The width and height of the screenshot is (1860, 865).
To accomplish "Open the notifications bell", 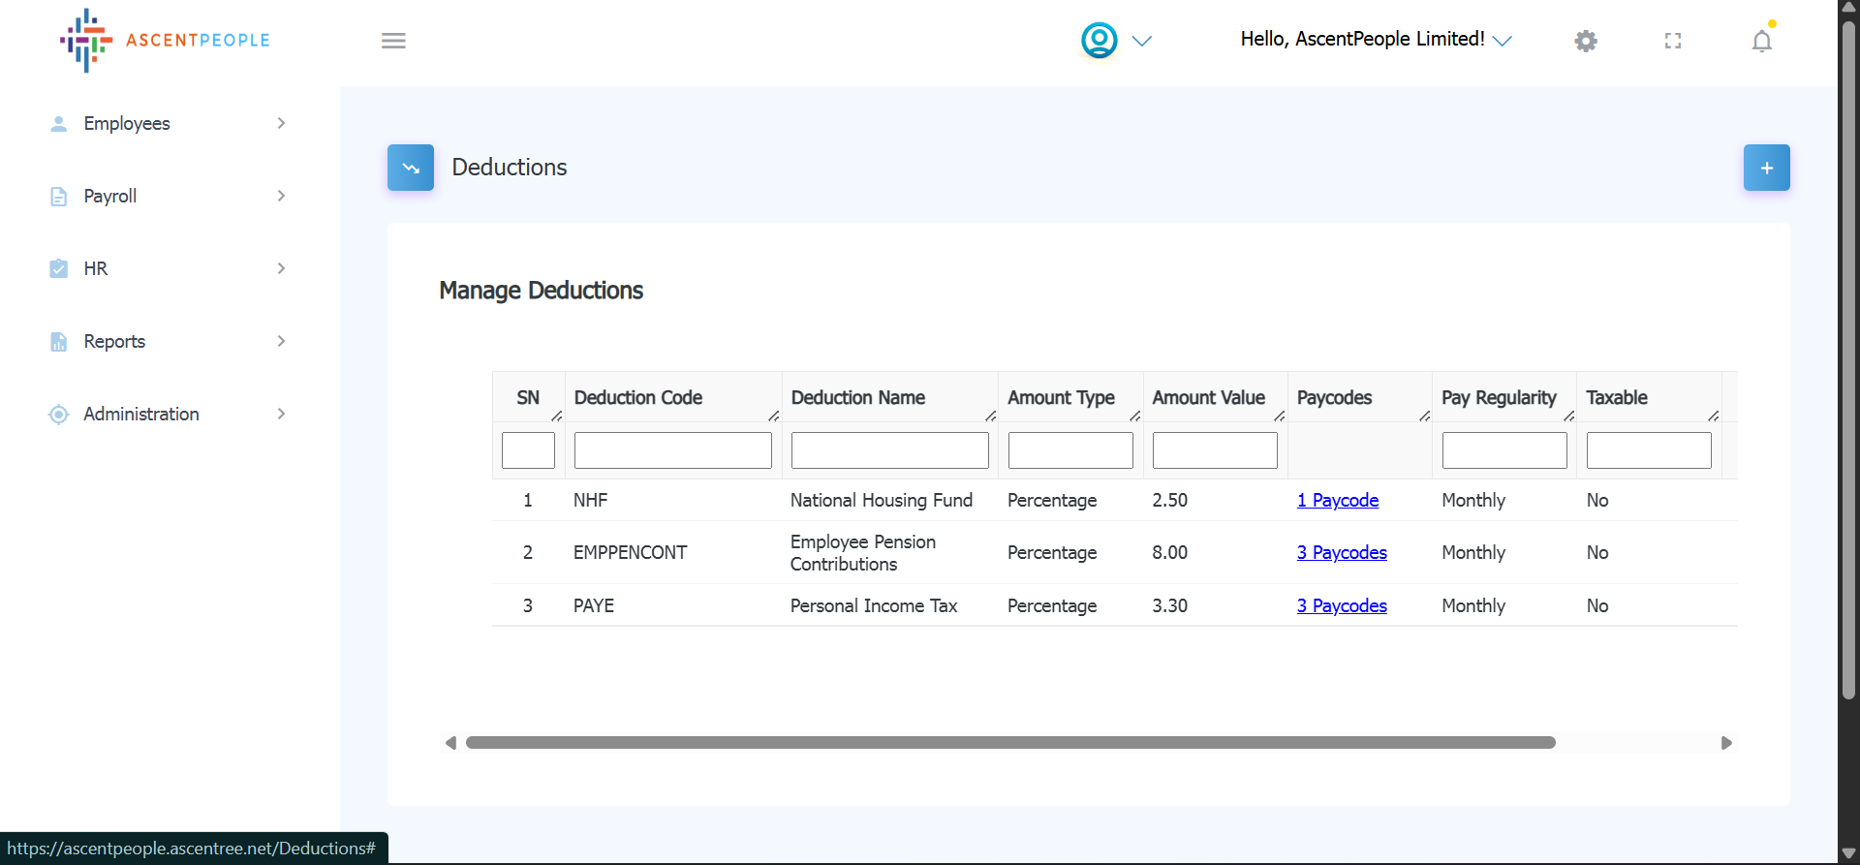I will [1761, 41].
